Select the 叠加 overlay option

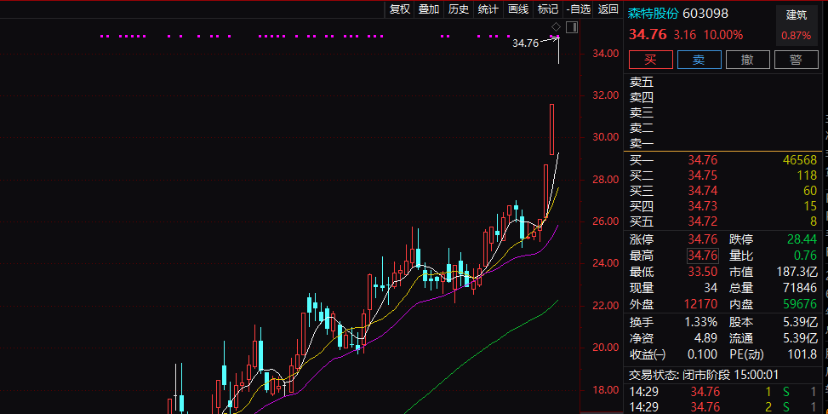[x=429, y=9]
